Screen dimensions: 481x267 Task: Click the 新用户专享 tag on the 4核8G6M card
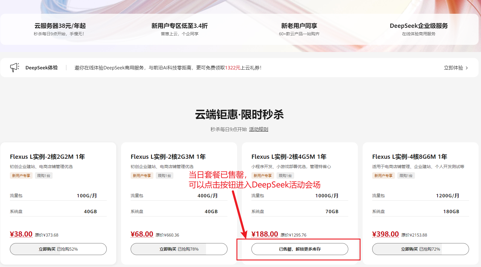click(384, 176)
